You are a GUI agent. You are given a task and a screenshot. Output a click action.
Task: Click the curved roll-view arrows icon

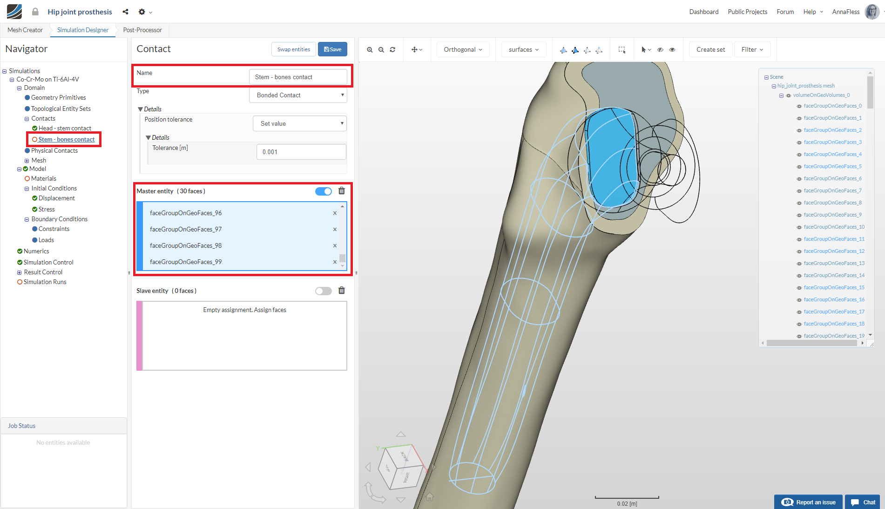coord(375,493)
